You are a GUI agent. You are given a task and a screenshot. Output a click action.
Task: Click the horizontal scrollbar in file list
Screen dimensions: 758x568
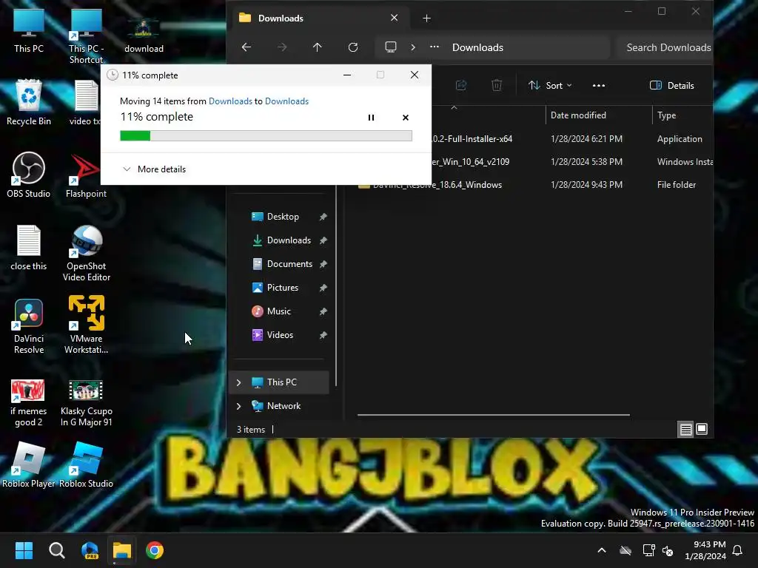494,414
